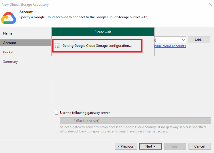The height and width of the screenshot is (153, 214).
Task: Open the Summary wizard step
Action: [11, 62]
